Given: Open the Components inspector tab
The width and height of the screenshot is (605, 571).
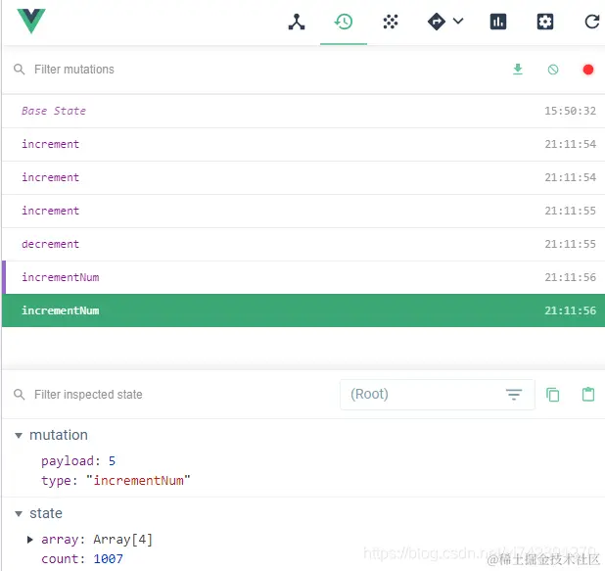Looking at the screenshot, I should pos(297,22).
